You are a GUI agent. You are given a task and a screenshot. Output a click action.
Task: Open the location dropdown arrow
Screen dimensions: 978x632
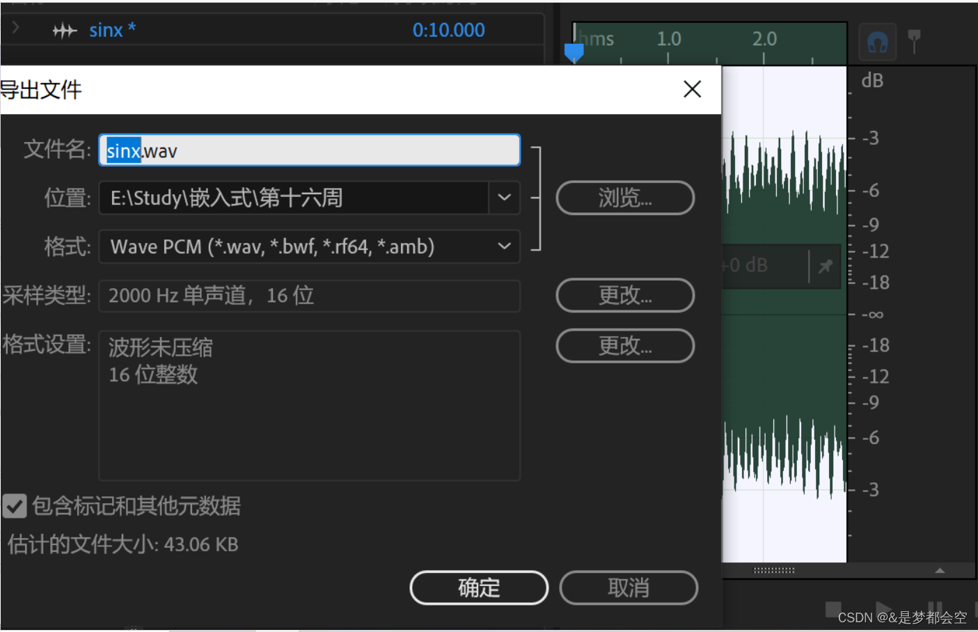505,198
